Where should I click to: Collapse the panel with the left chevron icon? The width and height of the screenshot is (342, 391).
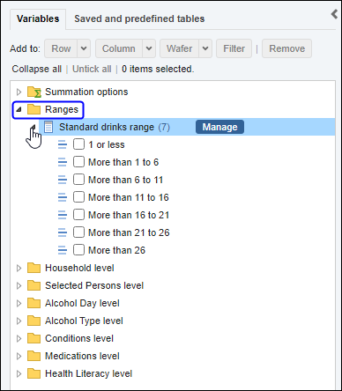(x=334, y=14)
